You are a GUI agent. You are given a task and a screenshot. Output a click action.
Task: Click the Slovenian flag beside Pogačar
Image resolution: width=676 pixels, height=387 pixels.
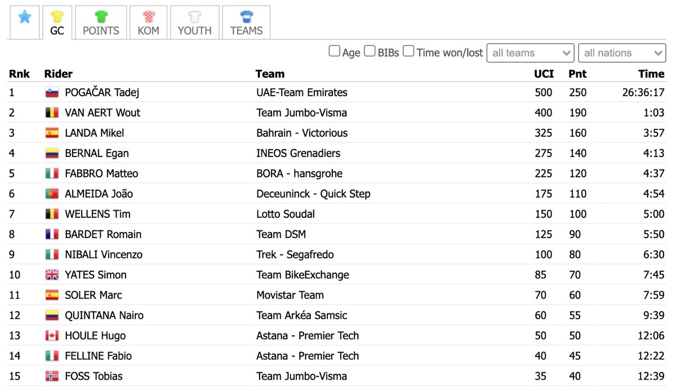pyautogui.click(x=52, y=93)
